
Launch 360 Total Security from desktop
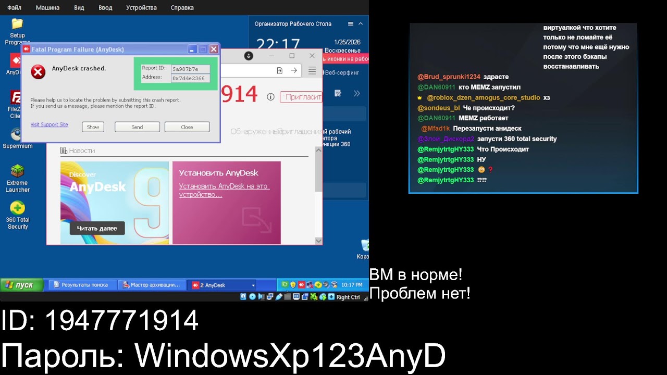coord(17,215)
